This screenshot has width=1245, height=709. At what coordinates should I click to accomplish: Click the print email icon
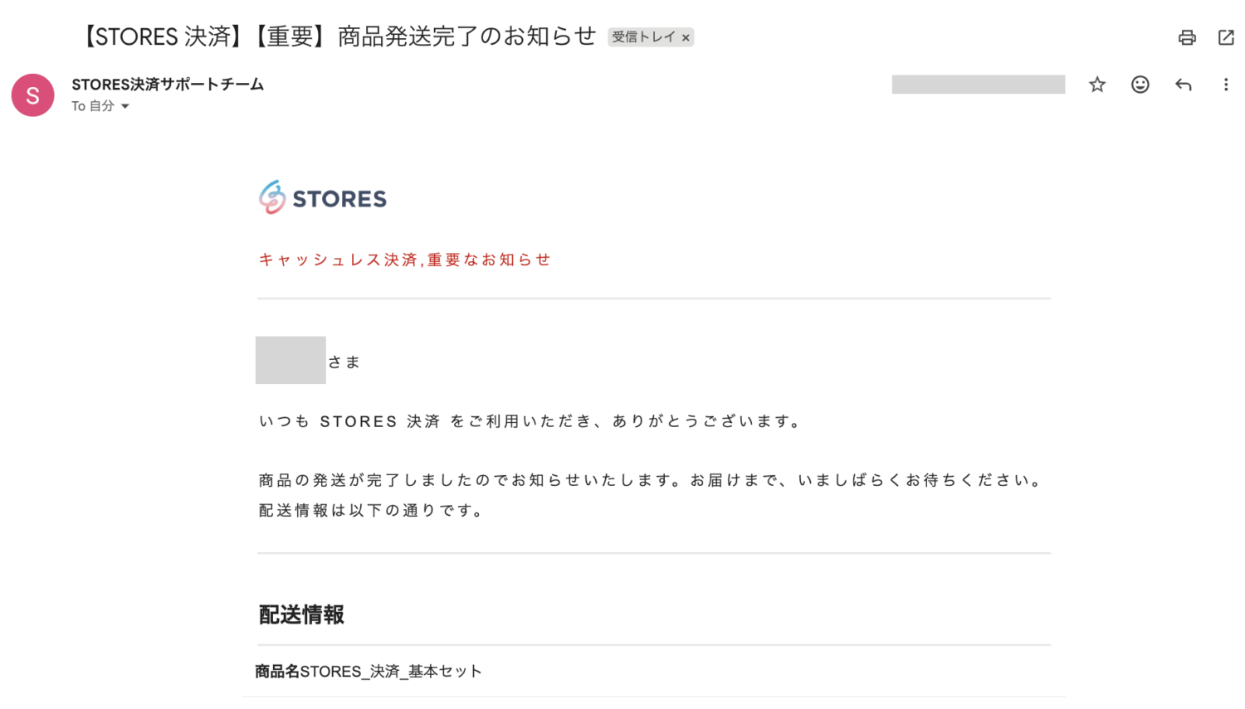pyautogui.click(x=1186, y=37)
